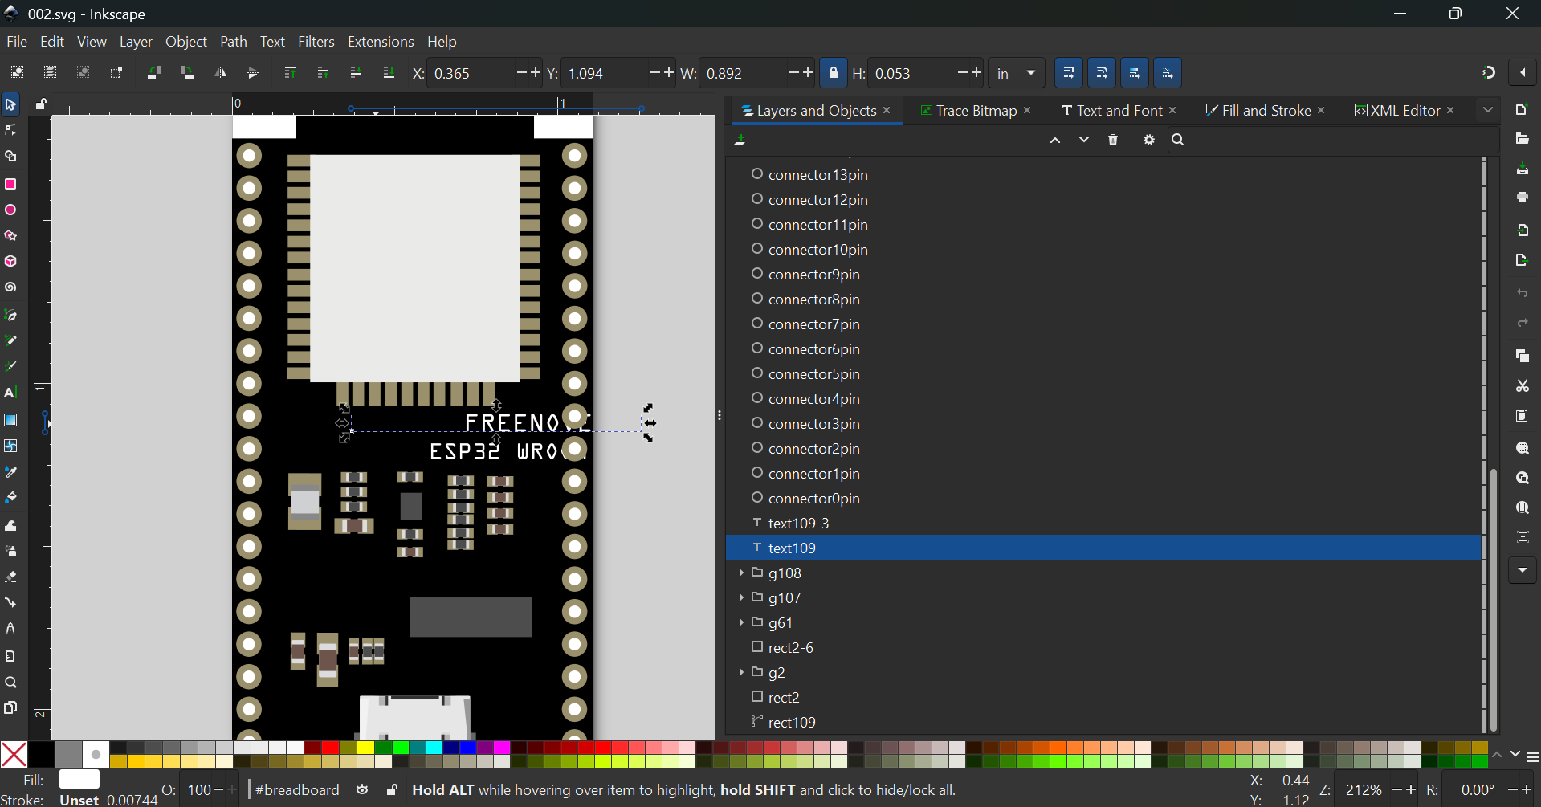
Task: Select the Ellipse tool
Action: [x=10, y=210]
